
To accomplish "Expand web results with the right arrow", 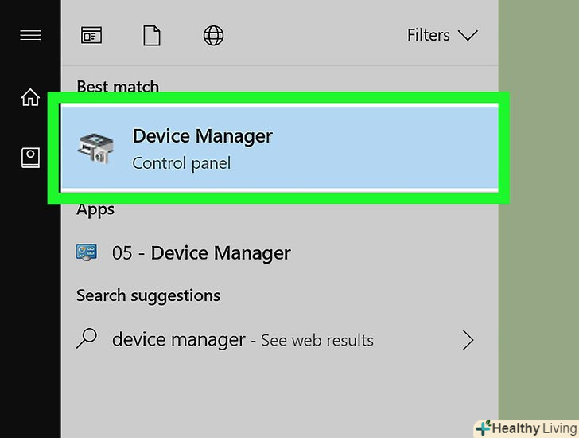I will (x=468, y=340).
